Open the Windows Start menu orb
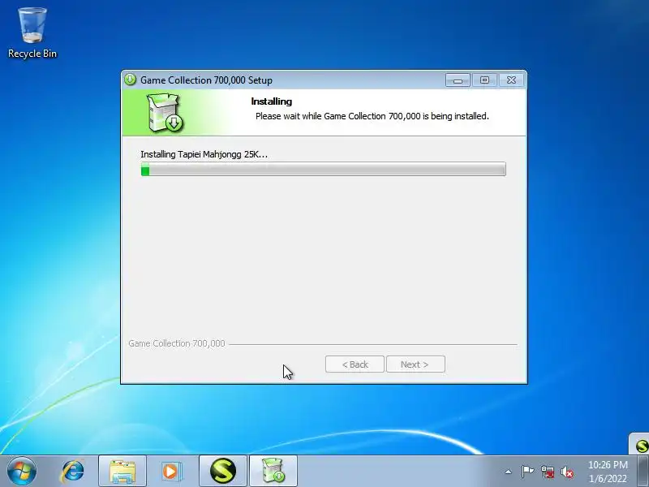 [21, 471]
